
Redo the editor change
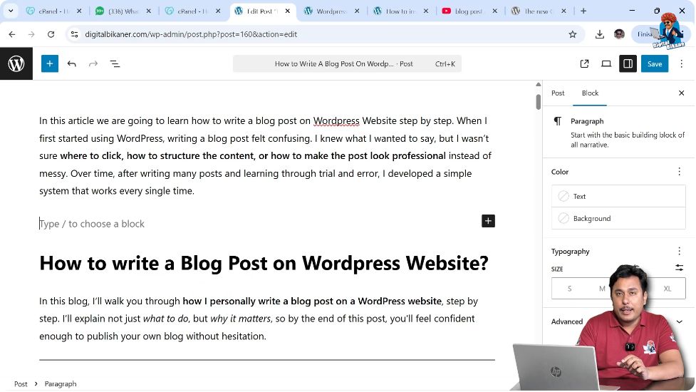pos(93,64)
